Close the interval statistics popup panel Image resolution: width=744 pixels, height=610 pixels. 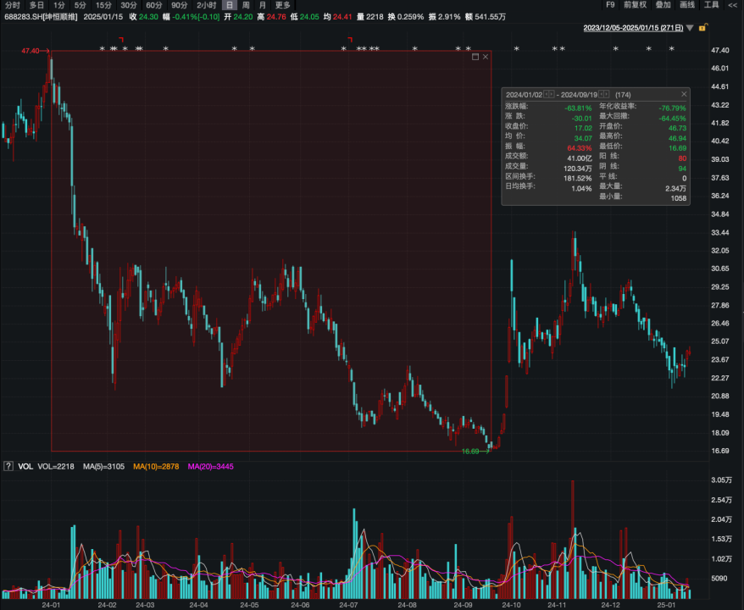point(684,94)
